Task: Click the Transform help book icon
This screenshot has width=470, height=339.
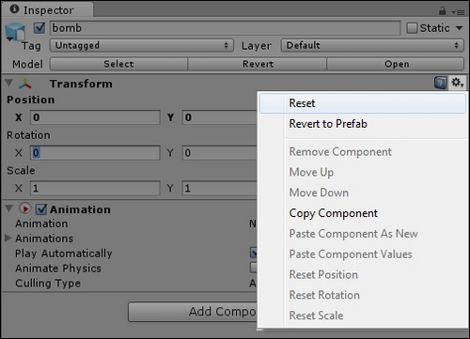Action: (x=440, y=84)
